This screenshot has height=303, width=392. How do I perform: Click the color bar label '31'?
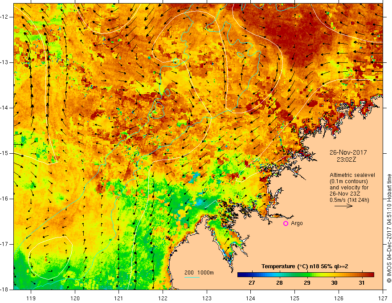tap(362, 283)
